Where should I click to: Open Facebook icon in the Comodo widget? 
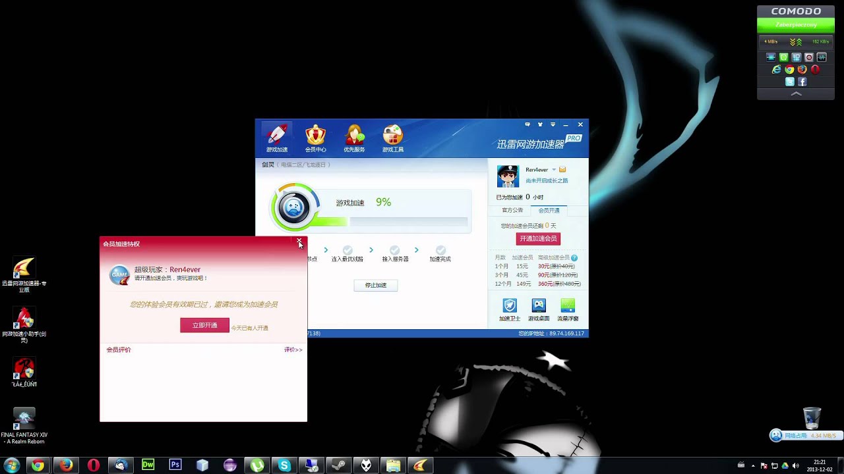pos(802,82)
